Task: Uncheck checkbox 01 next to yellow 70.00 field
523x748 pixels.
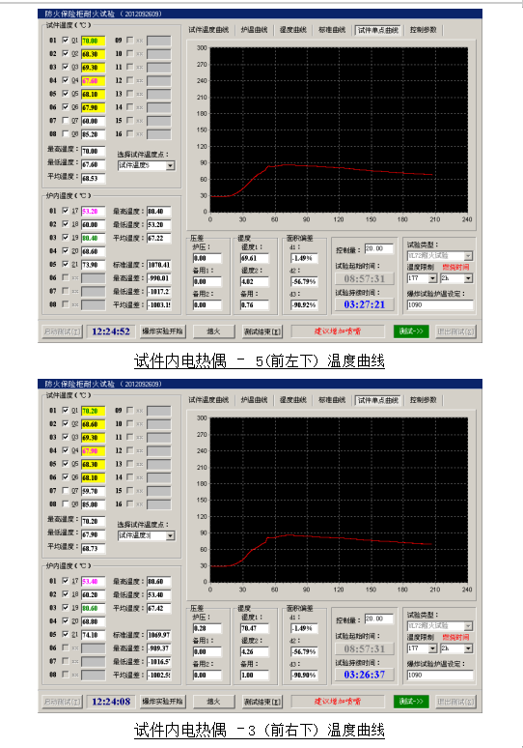Action: tap(66, 41)
